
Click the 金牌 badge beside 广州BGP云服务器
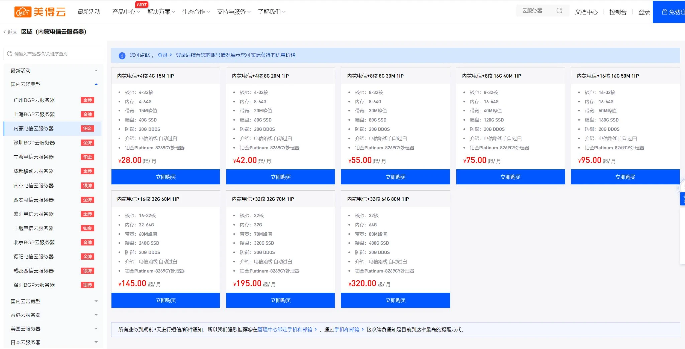pos(88,100)
